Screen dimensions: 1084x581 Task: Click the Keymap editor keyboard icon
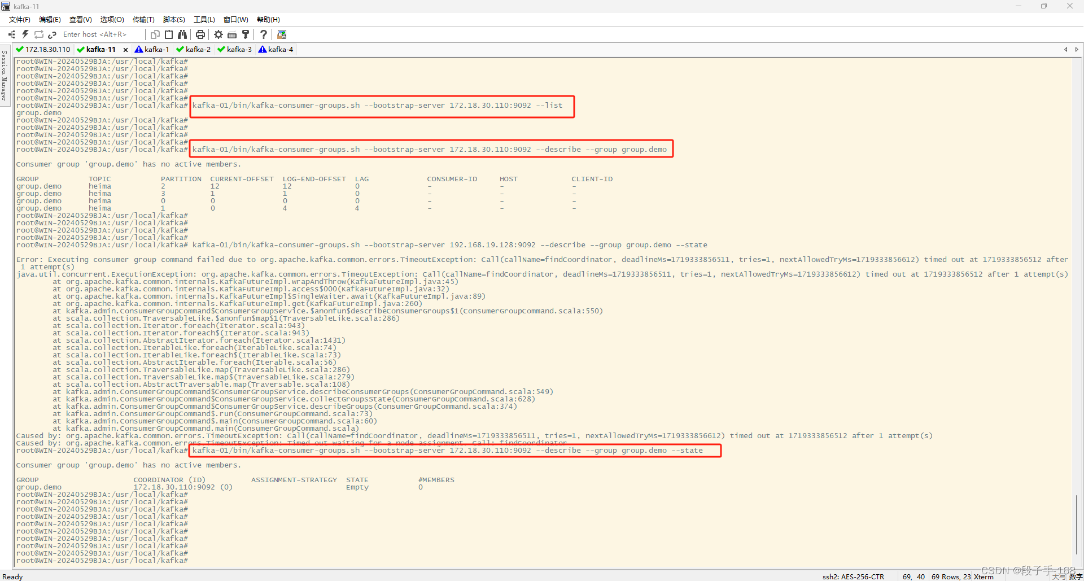point(232,34)
